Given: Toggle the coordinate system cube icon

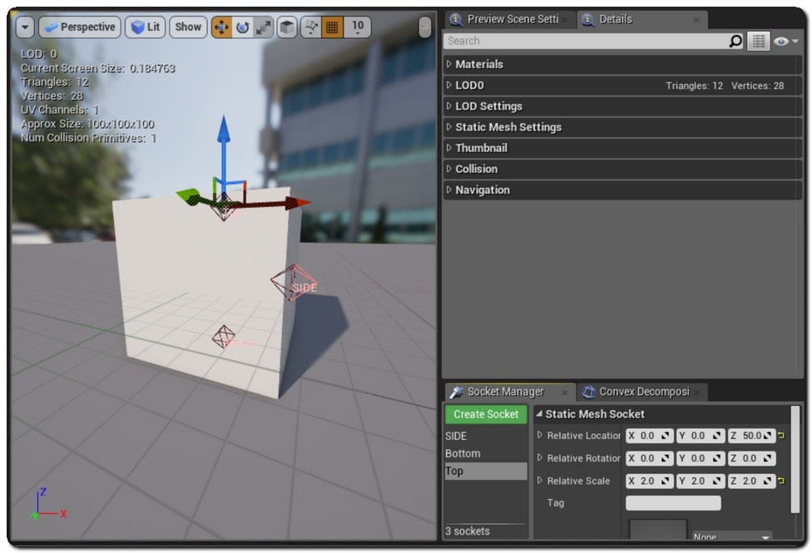Looking at the screenshot, I should 287,27.
